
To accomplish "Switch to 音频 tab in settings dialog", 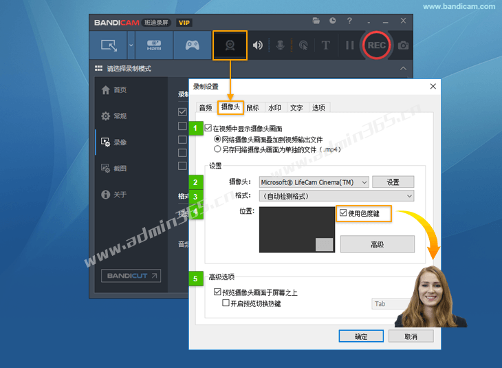I will tap(206, 107).
